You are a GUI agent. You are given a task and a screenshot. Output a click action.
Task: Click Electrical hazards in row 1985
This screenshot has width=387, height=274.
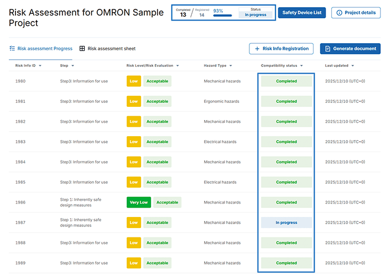(220, 182)
